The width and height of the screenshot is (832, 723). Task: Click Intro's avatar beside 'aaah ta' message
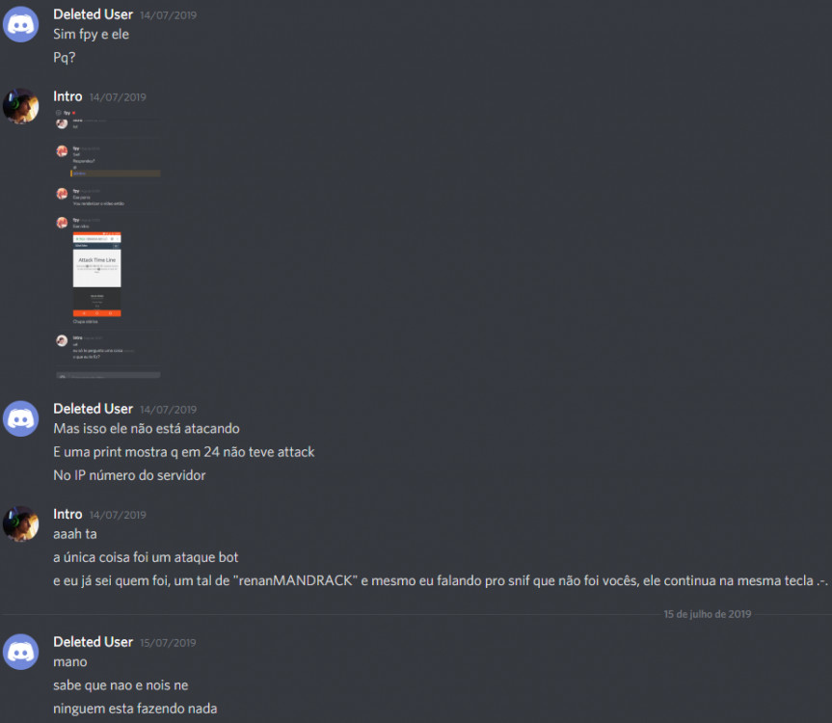20,523
